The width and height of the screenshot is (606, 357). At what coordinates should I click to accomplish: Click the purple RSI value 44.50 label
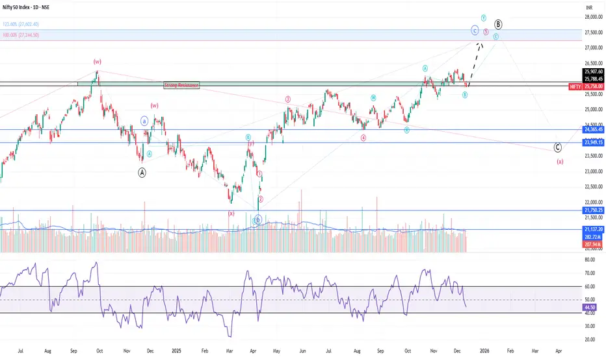pyautogui.click(x=589, y=308)
